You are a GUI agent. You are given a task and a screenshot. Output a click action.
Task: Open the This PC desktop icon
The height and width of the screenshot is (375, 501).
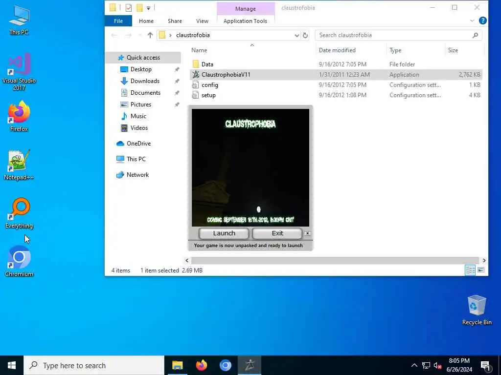19,20
